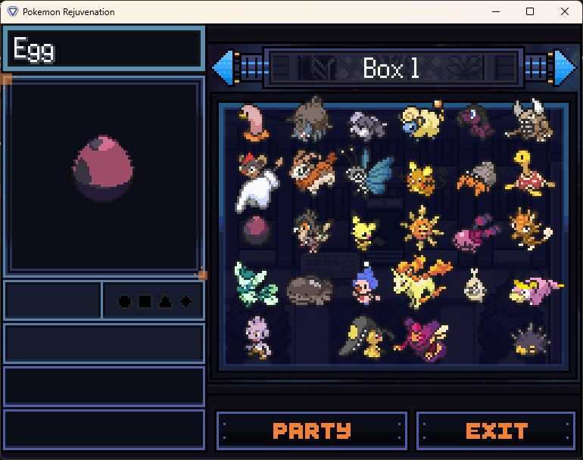The image size is (583, 460).
Task: Maximize the Pokemon Rejuvenation window
Action: pos(530,11)
